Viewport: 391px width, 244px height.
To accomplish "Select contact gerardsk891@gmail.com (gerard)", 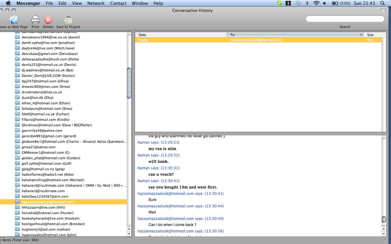I will 49,136.
